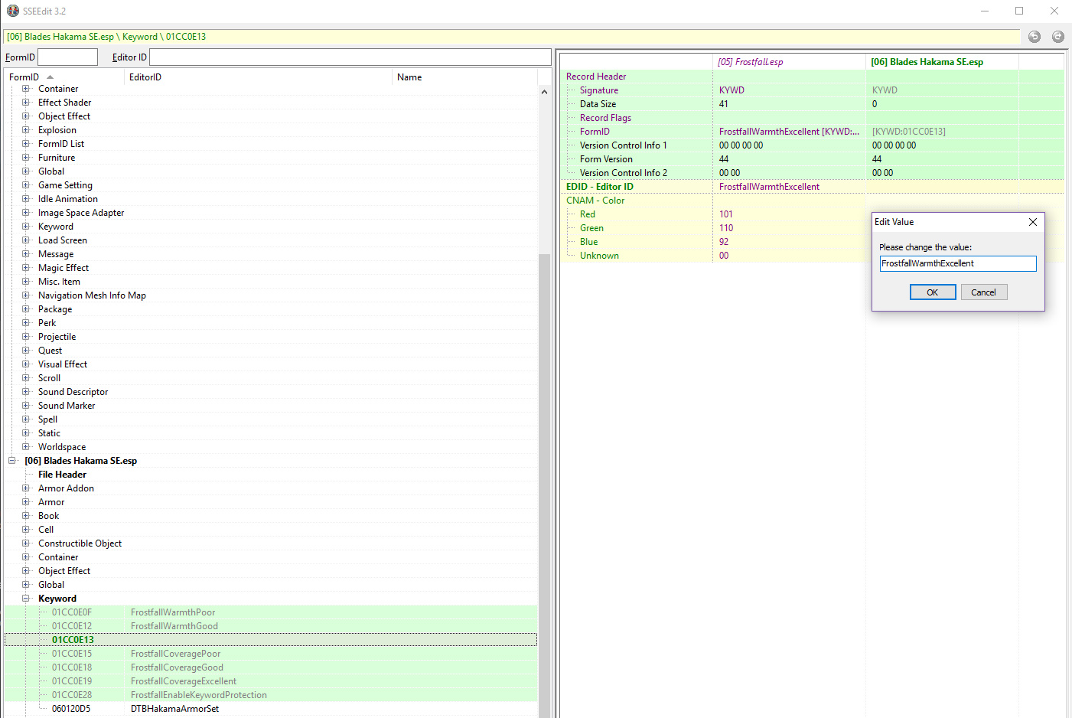The image size is (1072, 718).
Task: Sort tree by the Name column header
Action: click(464, 77)
